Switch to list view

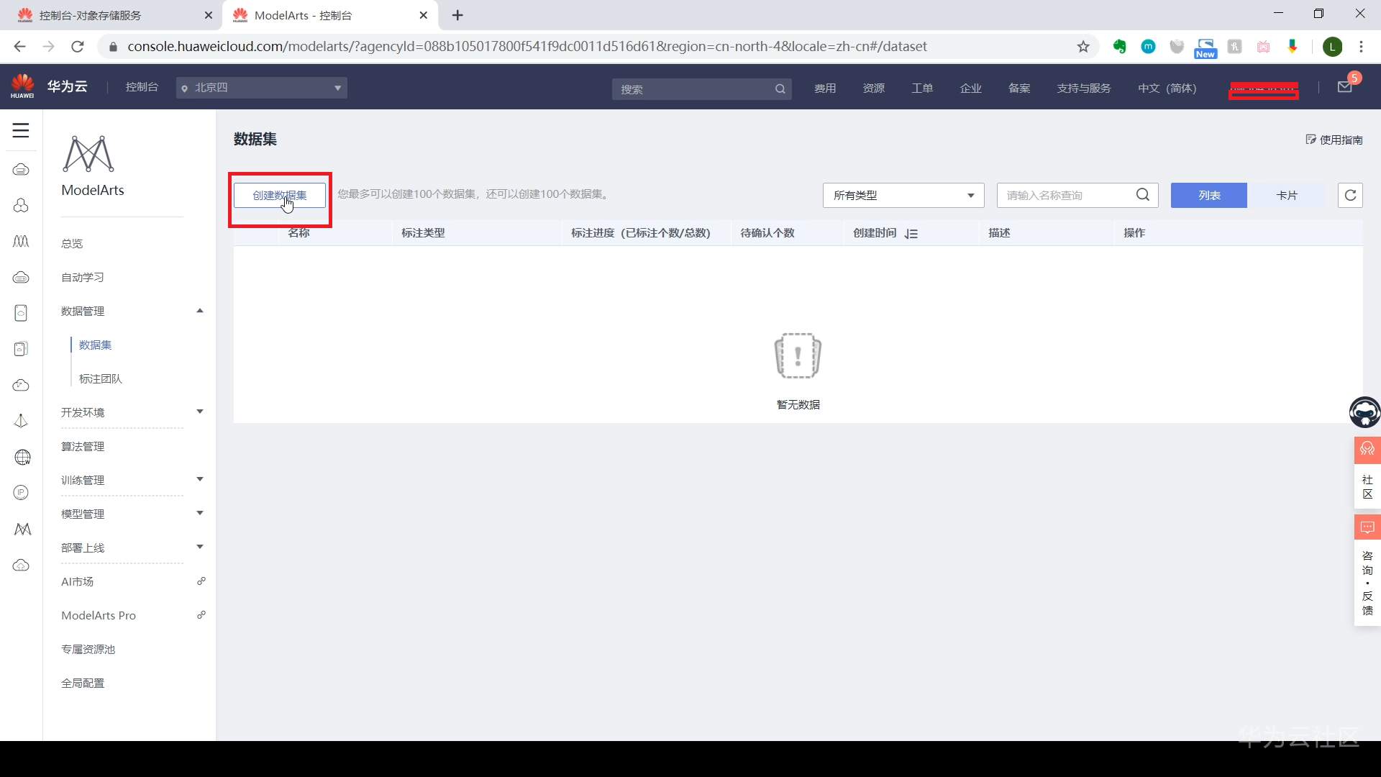(x=1208, y=195)
